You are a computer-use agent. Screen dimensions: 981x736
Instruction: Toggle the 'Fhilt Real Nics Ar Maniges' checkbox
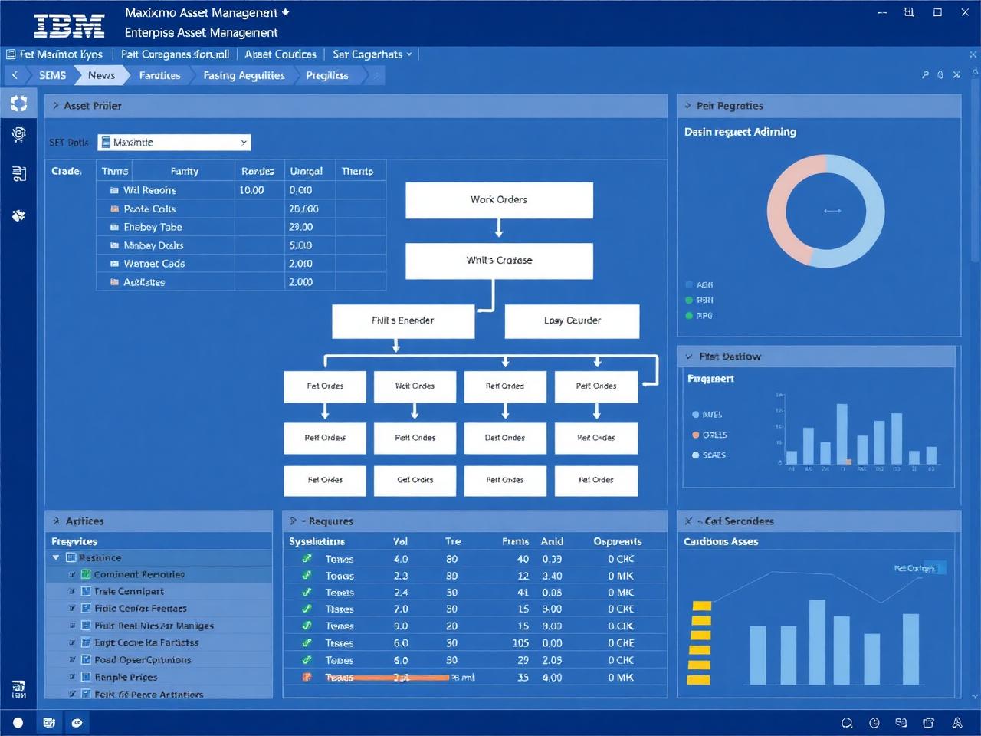[86, 626]
